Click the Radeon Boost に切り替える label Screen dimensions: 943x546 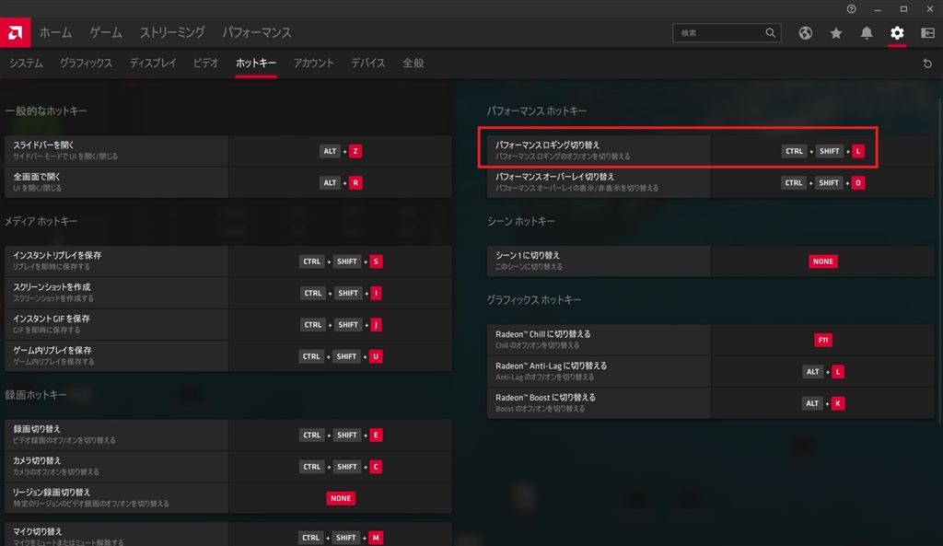click(545, 398)
